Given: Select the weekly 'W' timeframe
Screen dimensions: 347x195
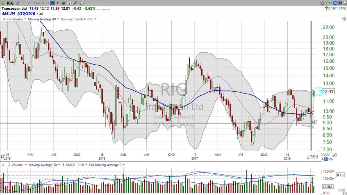Looking at the screenshot, I should coord(52,3).
